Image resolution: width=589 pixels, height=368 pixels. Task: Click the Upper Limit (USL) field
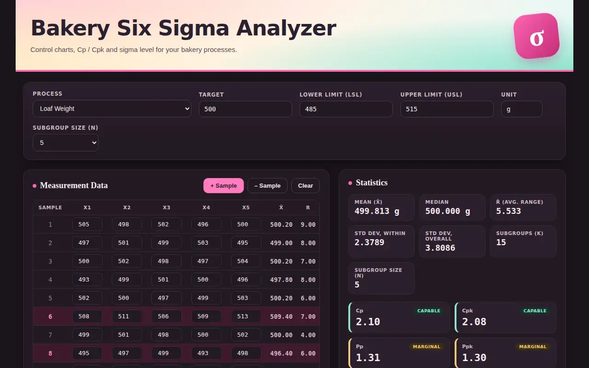(447, 109)
